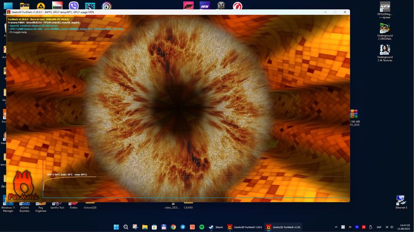Open the WinRAR archive icon beside the FurMark window
The width and height of the screenshot is (414, 232).
pyautogui.click(x=354, y=114)
